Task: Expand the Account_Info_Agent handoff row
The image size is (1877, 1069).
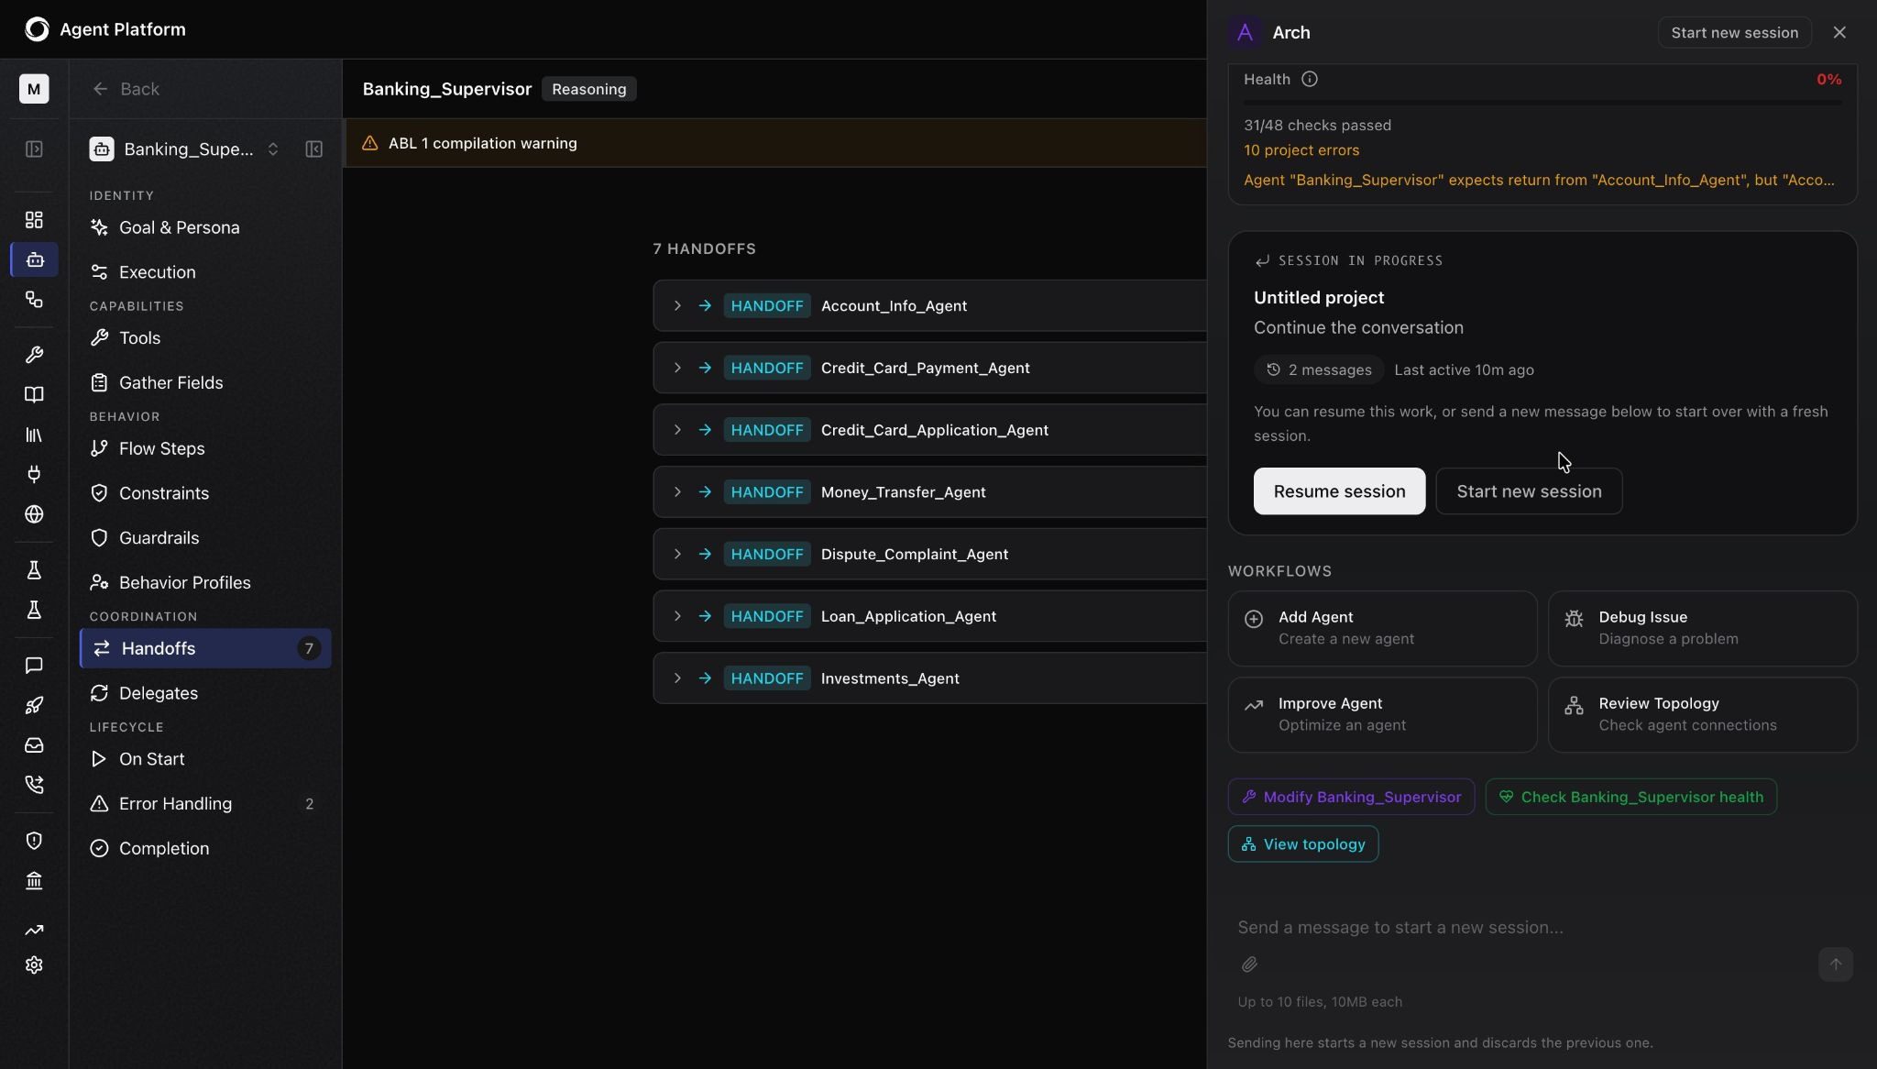Action: pyautogui.click(x=677, y=305)
